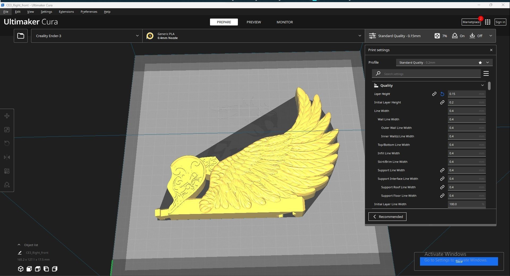Click link icon for Support Roof Line Width
This screenshot has width=510, height=276.
pos(442,187)
